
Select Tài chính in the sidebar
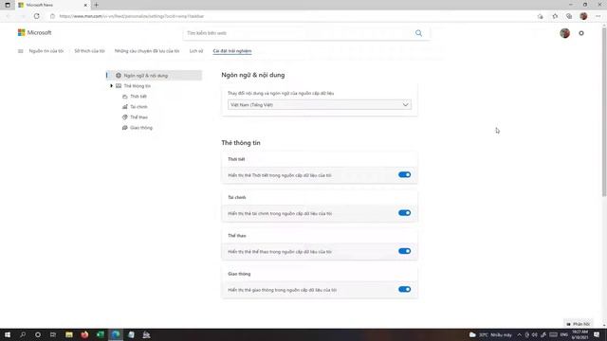click(x=138, y=107)
